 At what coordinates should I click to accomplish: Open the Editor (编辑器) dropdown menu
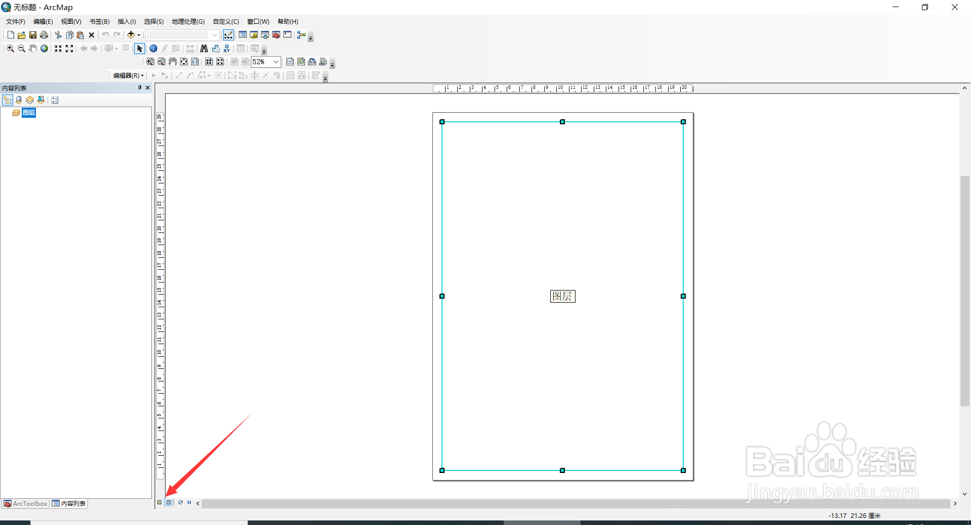point(128,75)
